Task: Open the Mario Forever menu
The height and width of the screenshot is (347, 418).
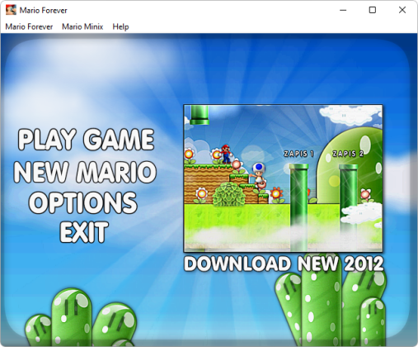Action: pyautogui.click(x=29, y=26)
